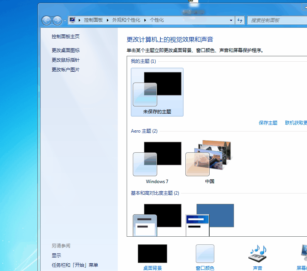Image resolution: width=307 pixels, height=271 pixels.
Task: Open the 声音 link
Action: 258,268
